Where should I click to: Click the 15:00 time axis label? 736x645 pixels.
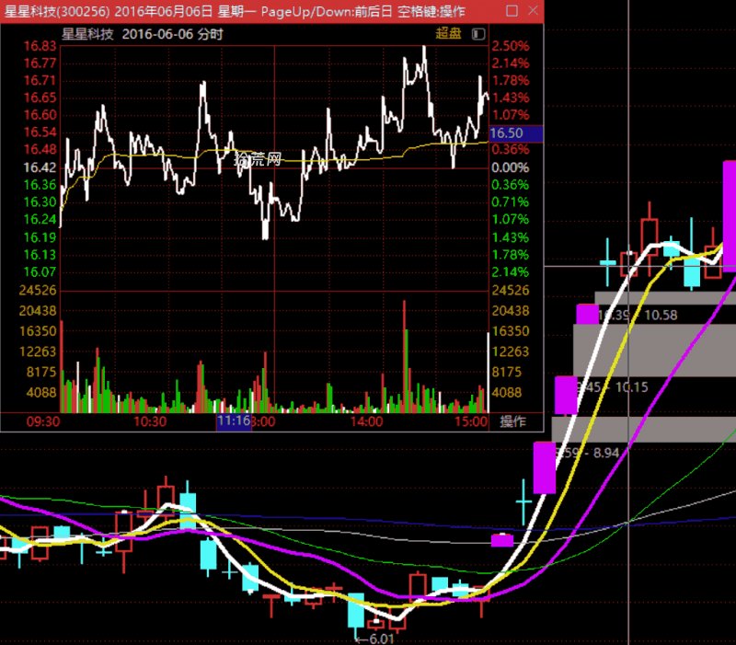point(471,421)
